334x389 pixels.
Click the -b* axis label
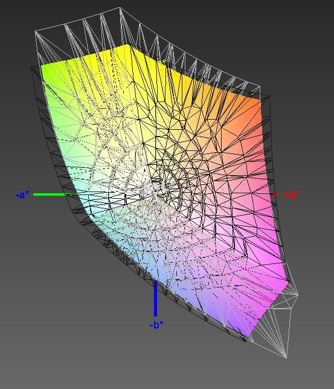[156, 324]
